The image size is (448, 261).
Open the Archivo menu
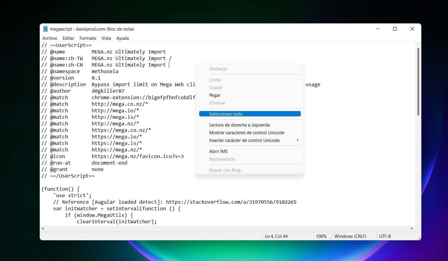pos(50,38)
